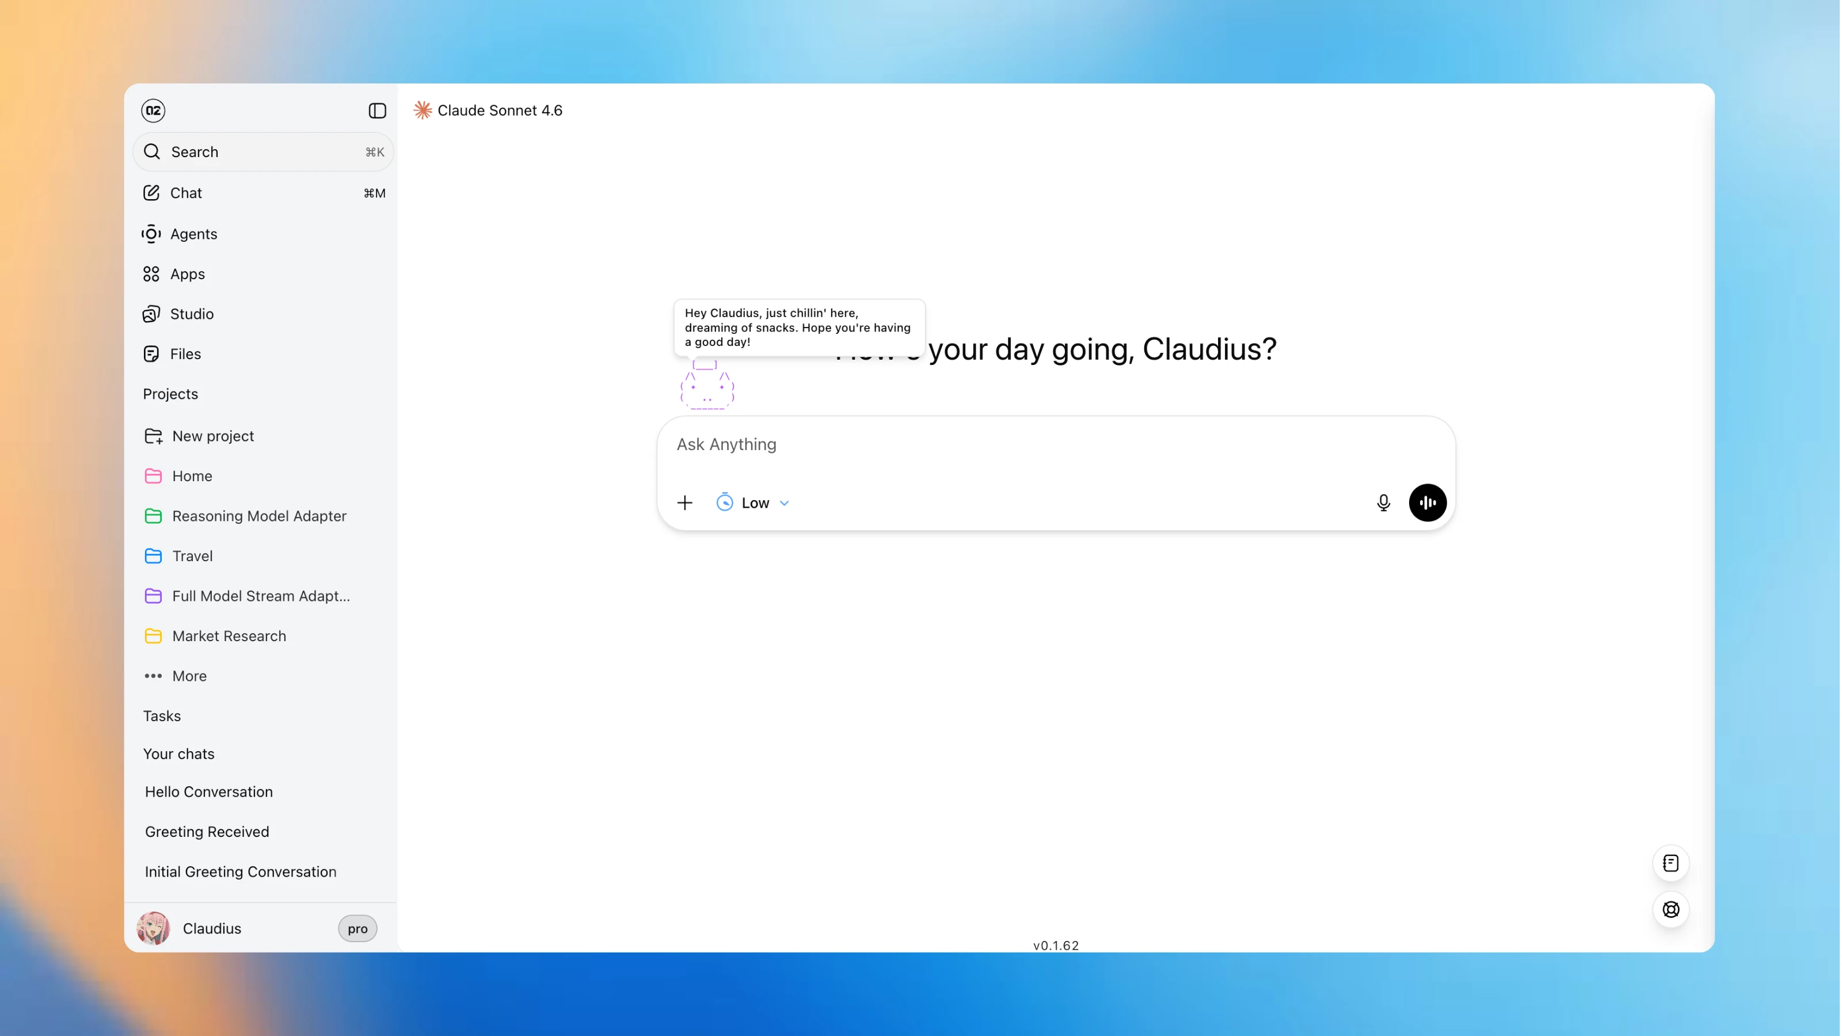Screen dimensions: 1842x1036
Task: Expand More projects in the sidebar
Action: [x=189, y=676]
